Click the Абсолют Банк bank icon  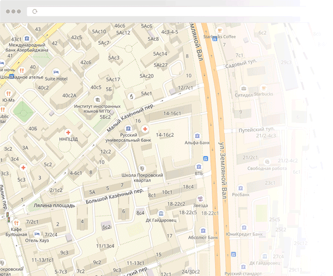pyautogui.click(x=203, y=231)
